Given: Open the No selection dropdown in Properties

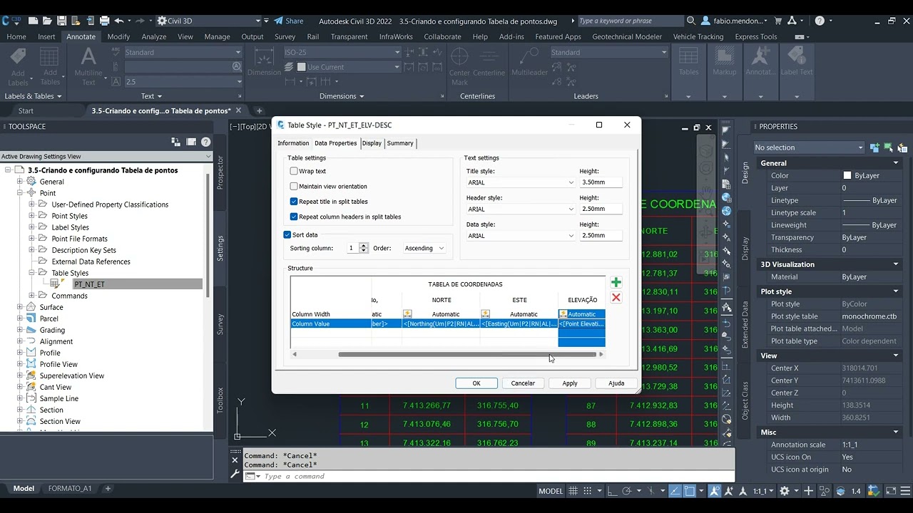Looking at the screenshot, I should click(x=809, y=147).
